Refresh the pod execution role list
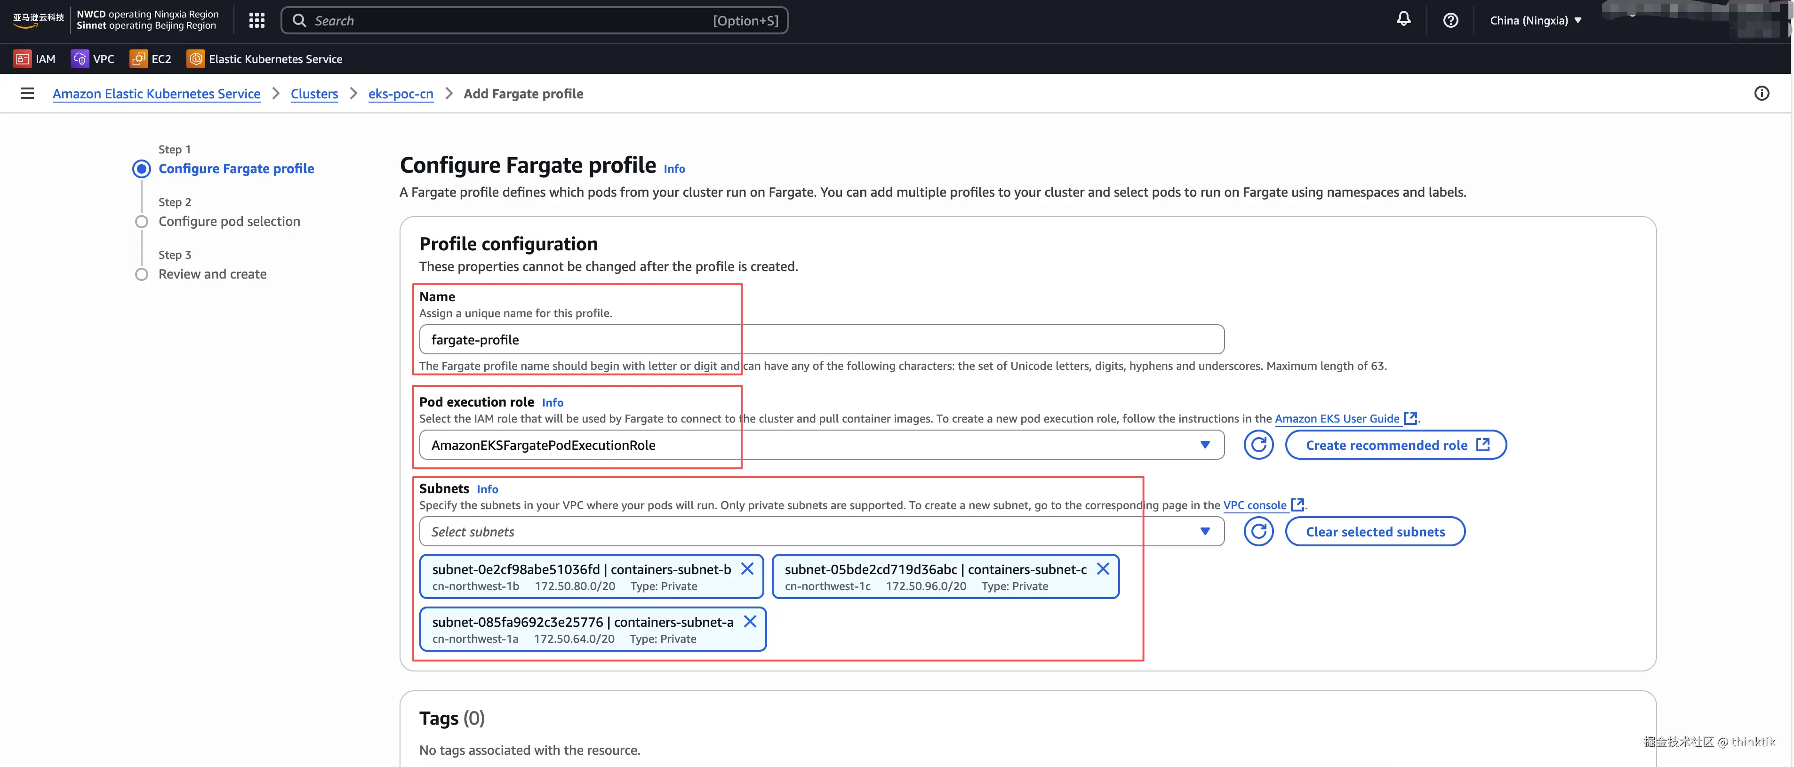The height and width of the screenshot is (767, 1794). [x=1258, y=445]
